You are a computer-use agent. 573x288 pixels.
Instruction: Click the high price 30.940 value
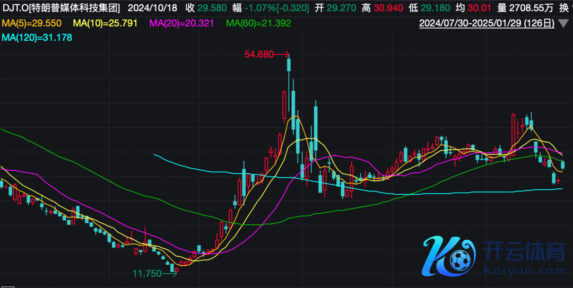(388, 8)
